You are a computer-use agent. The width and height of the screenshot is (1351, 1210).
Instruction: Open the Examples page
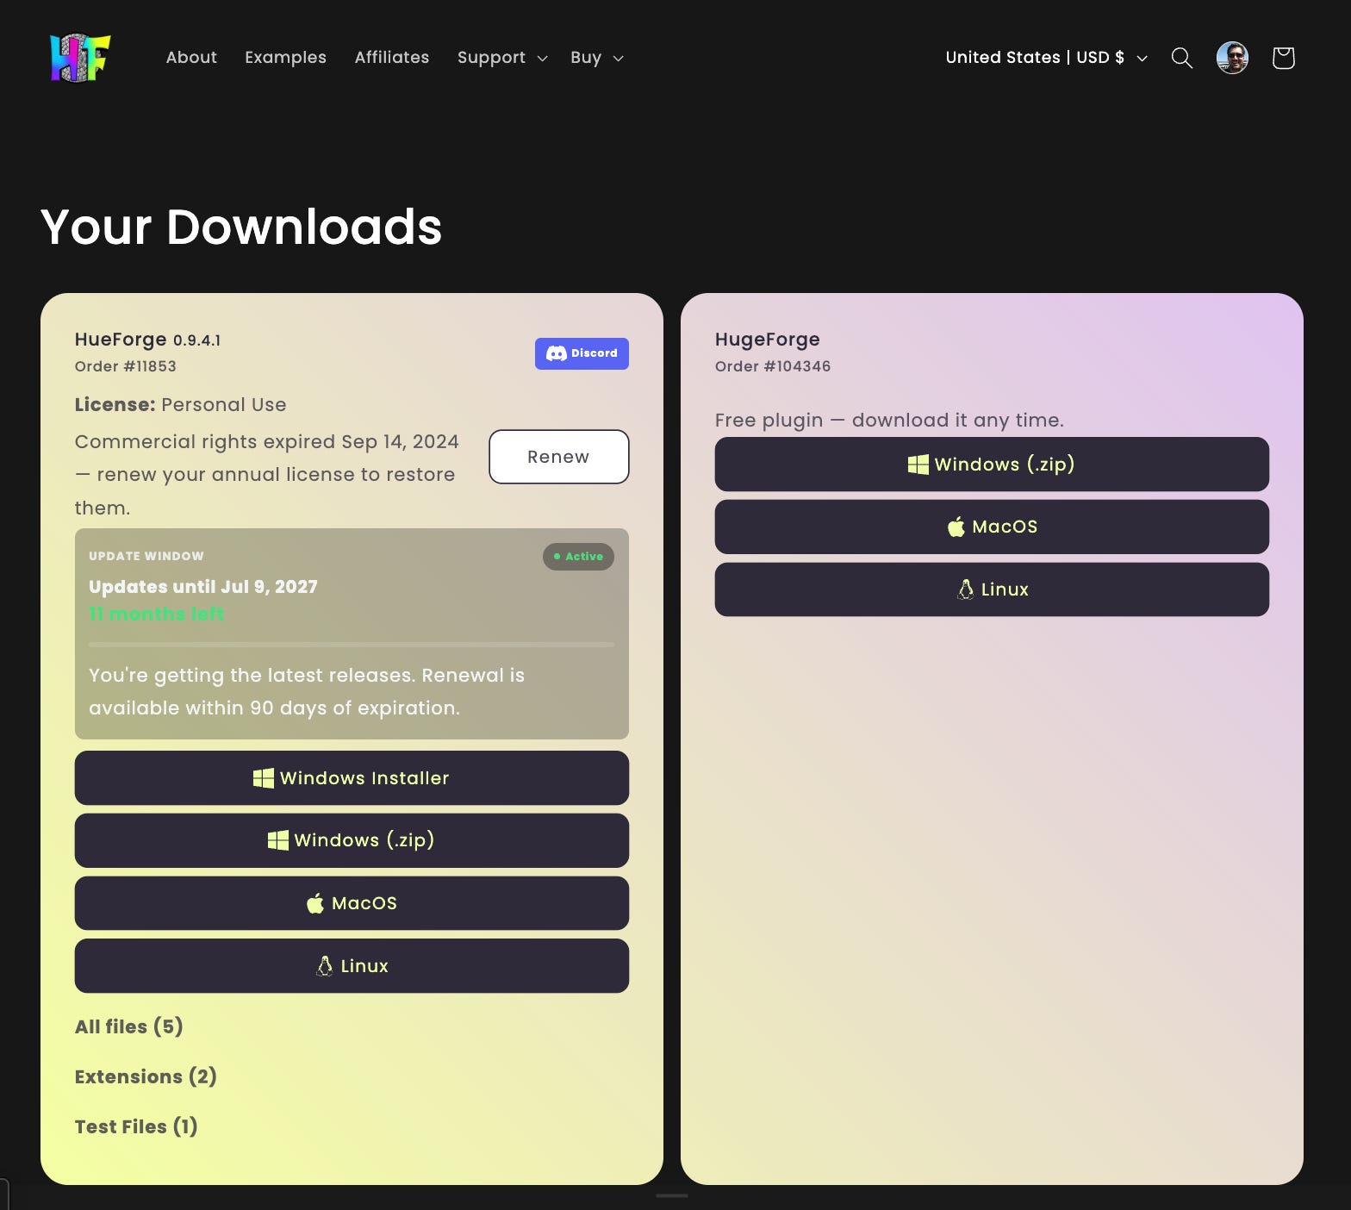[285, 58]
